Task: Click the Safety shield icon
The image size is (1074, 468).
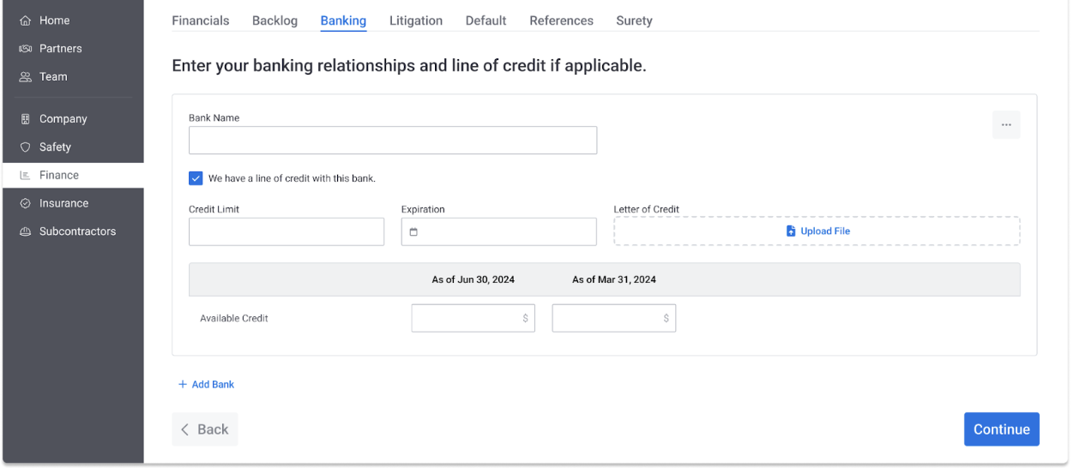Action: [x=25, y=147]
